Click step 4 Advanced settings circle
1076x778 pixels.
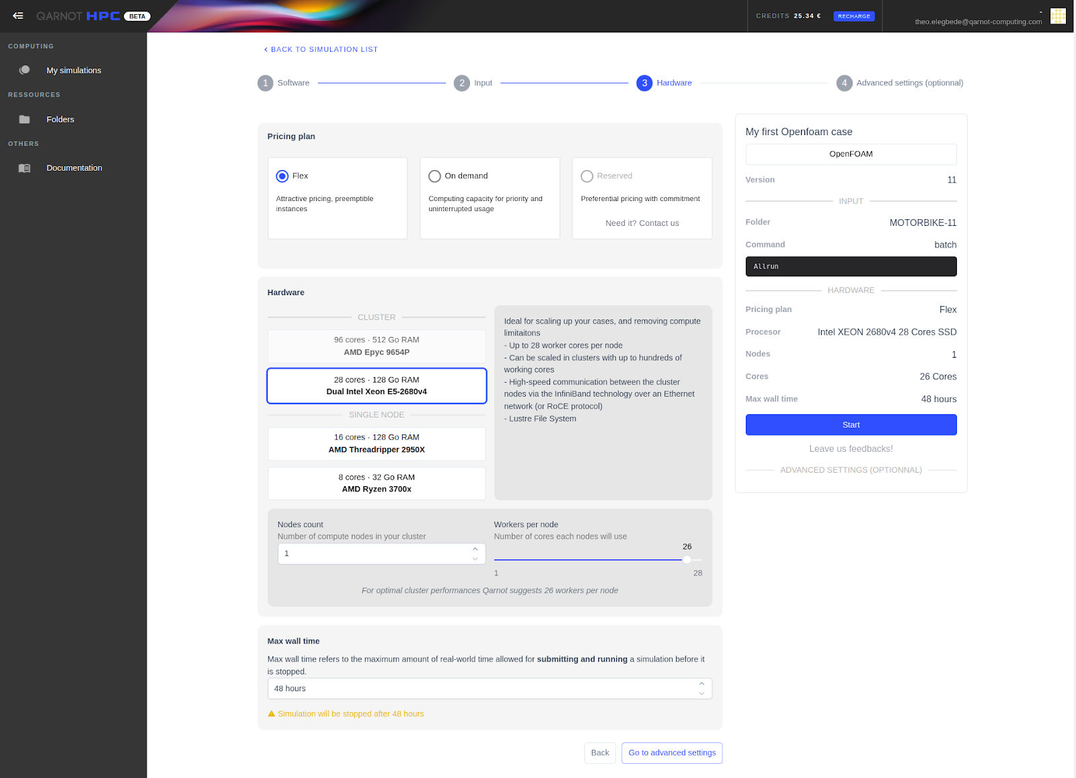click(844, 83)
